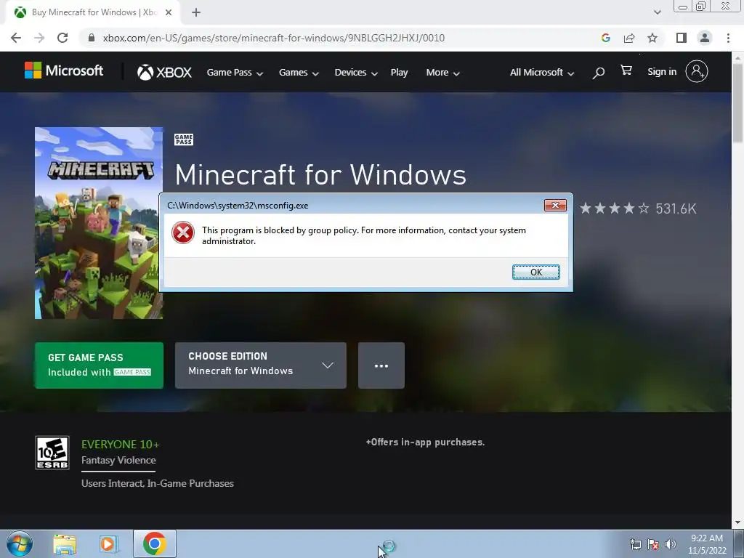
Task: Expand the Devices menu
Action: coord(356,73)
